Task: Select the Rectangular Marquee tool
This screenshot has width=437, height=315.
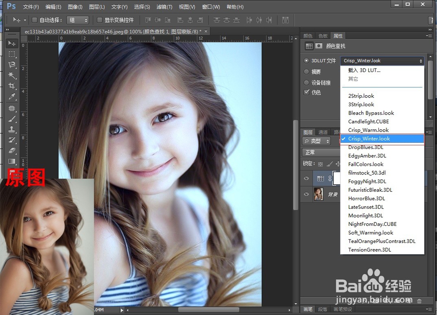Action: coord(12,54)
